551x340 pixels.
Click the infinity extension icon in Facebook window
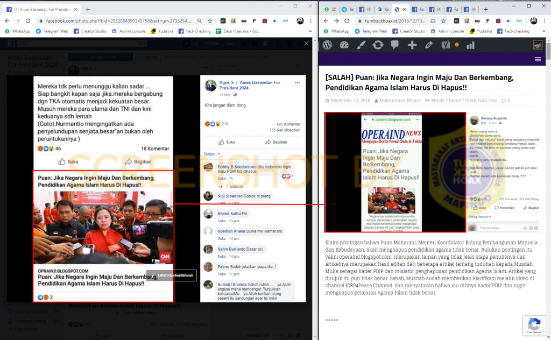pyautogui.click(x=285, y=21)
